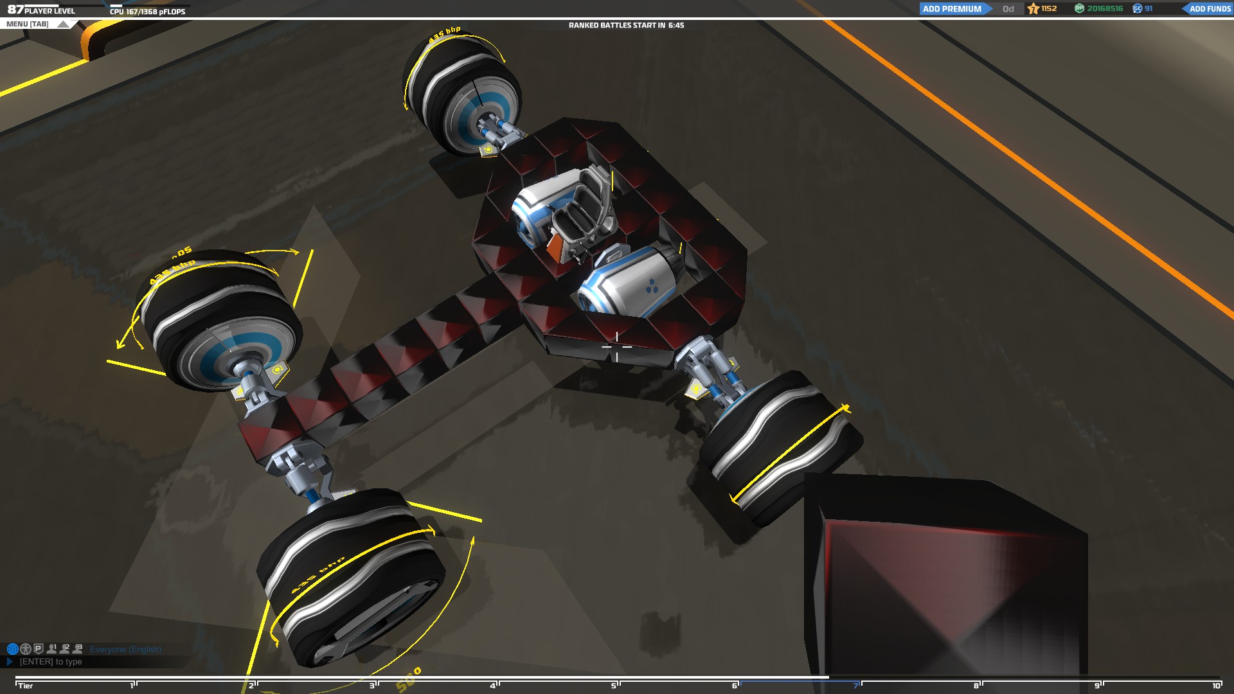Expand chat using the blue arrow
The image size is (1234, 694).
tap(10, 661)
